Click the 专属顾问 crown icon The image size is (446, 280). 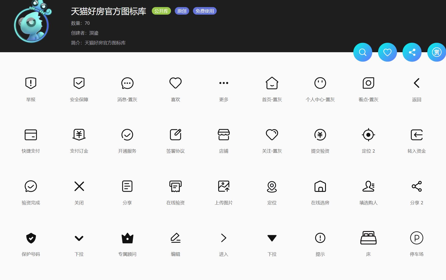[127, 238]
